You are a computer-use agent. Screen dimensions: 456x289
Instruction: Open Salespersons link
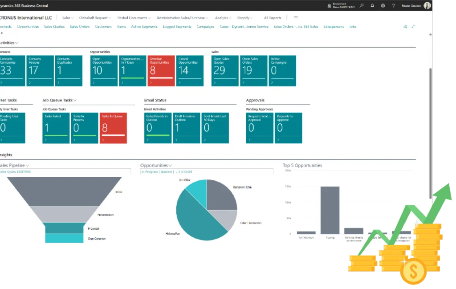pyautogui.click(x=334, y=26)
